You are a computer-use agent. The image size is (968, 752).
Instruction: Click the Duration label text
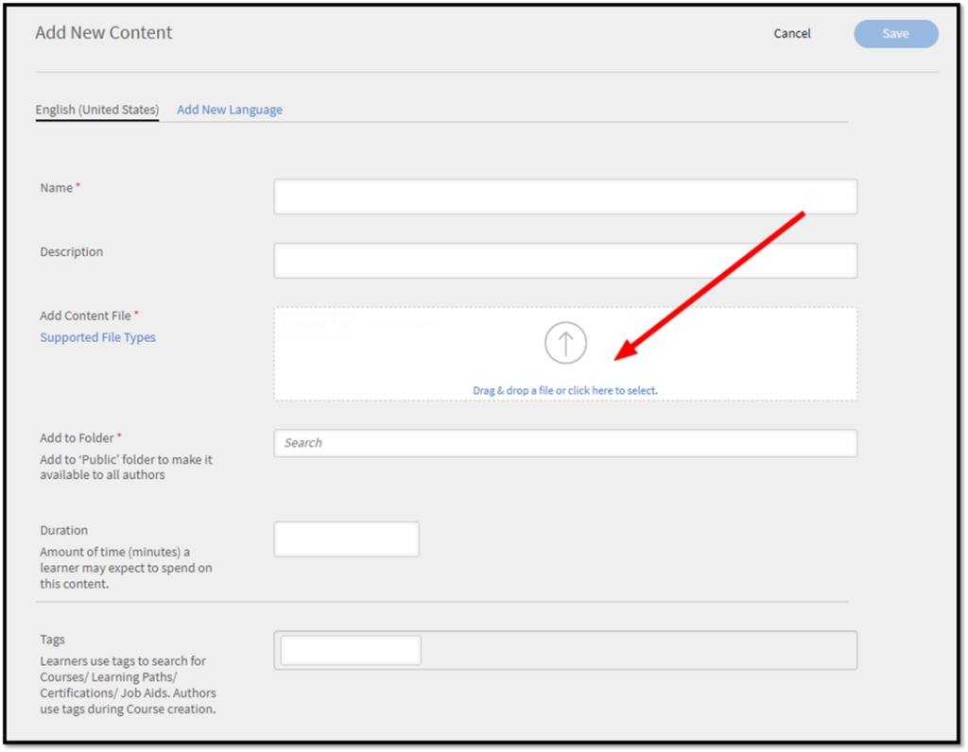click(x=63, y=530)
